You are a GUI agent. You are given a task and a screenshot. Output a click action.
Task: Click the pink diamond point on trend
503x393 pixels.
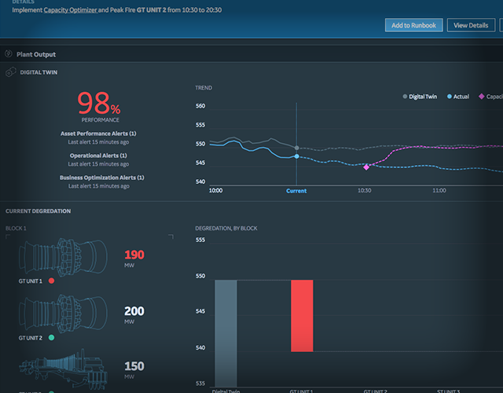pos(366,167)
